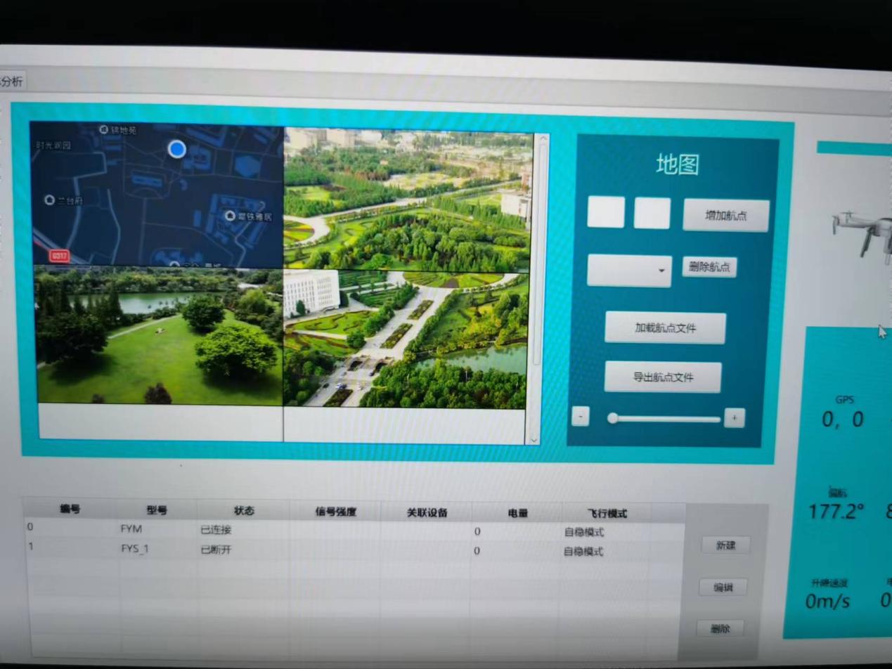The height and width of the screenshot is (669, 892).
Task: Click the map zoom slider handle
Action: tap(613, 418)
